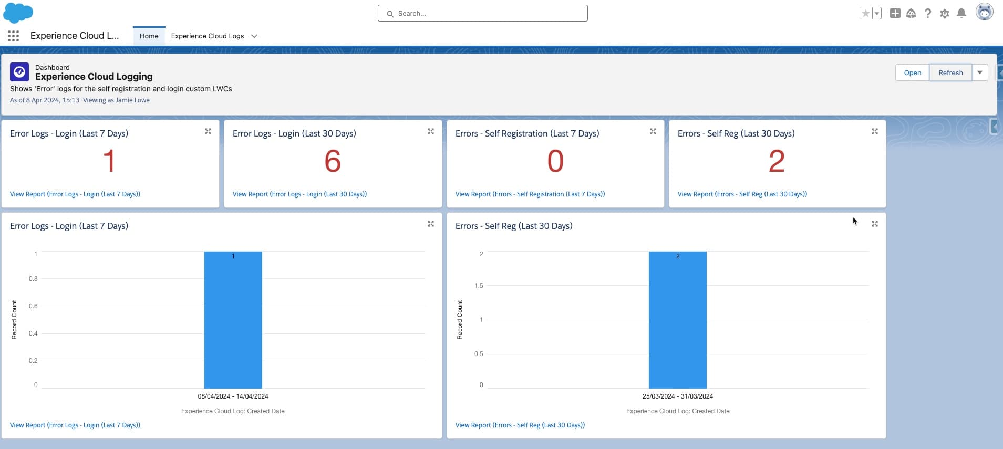Open View Report link in Login Last 7 Days metric

click(x=75, y=194)
